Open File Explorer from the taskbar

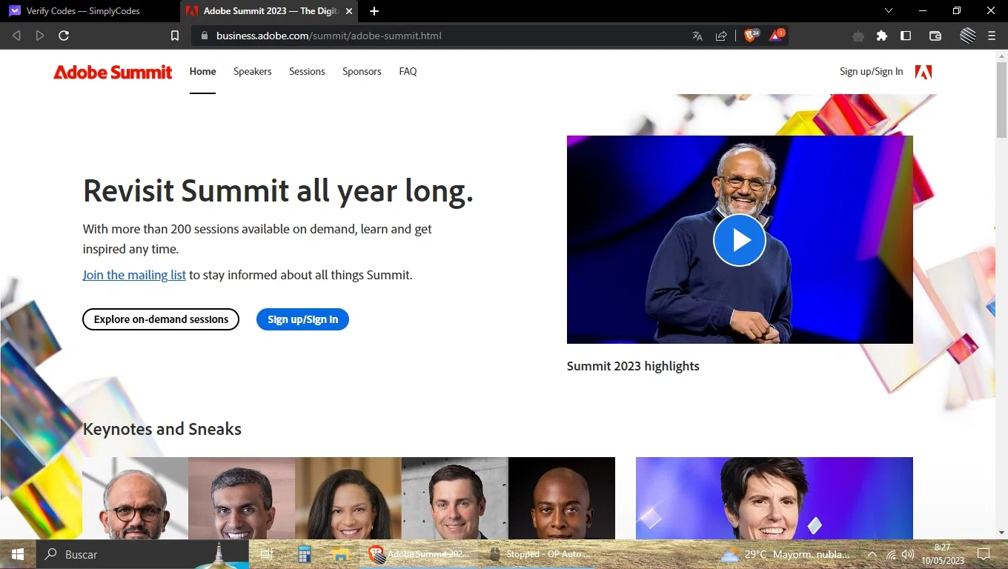(x=340, y=554)
